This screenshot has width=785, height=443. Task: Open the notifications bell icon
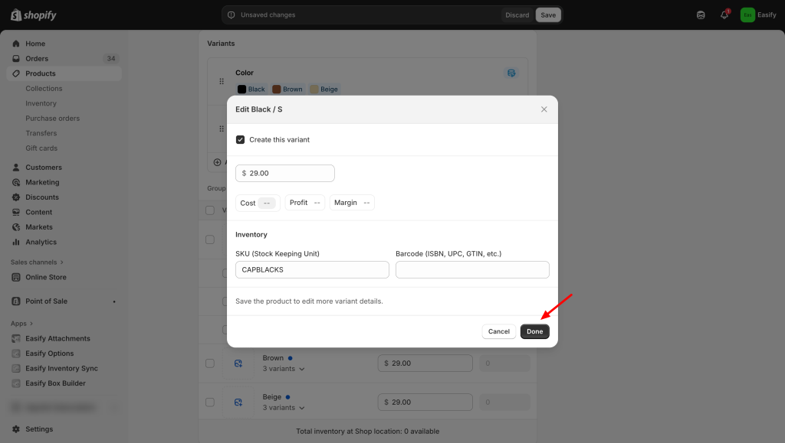coord(724,15)
